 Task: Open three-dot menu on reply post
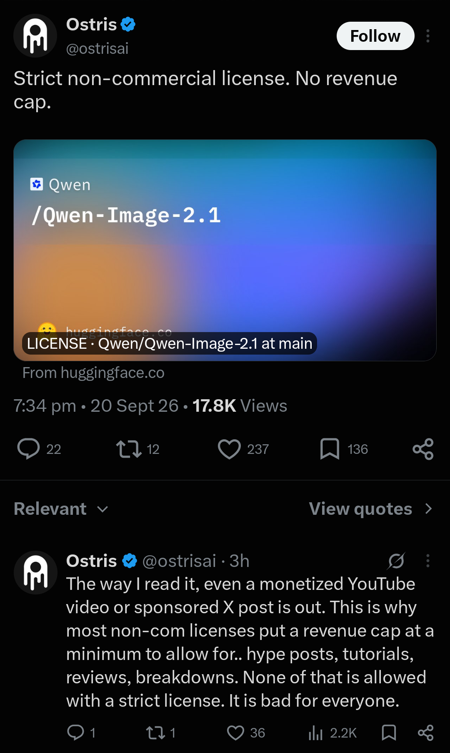[427, 561]
